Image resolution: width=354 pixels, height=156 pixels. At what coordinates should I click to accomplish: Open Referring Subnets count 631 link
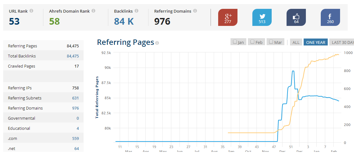point(75,98)
